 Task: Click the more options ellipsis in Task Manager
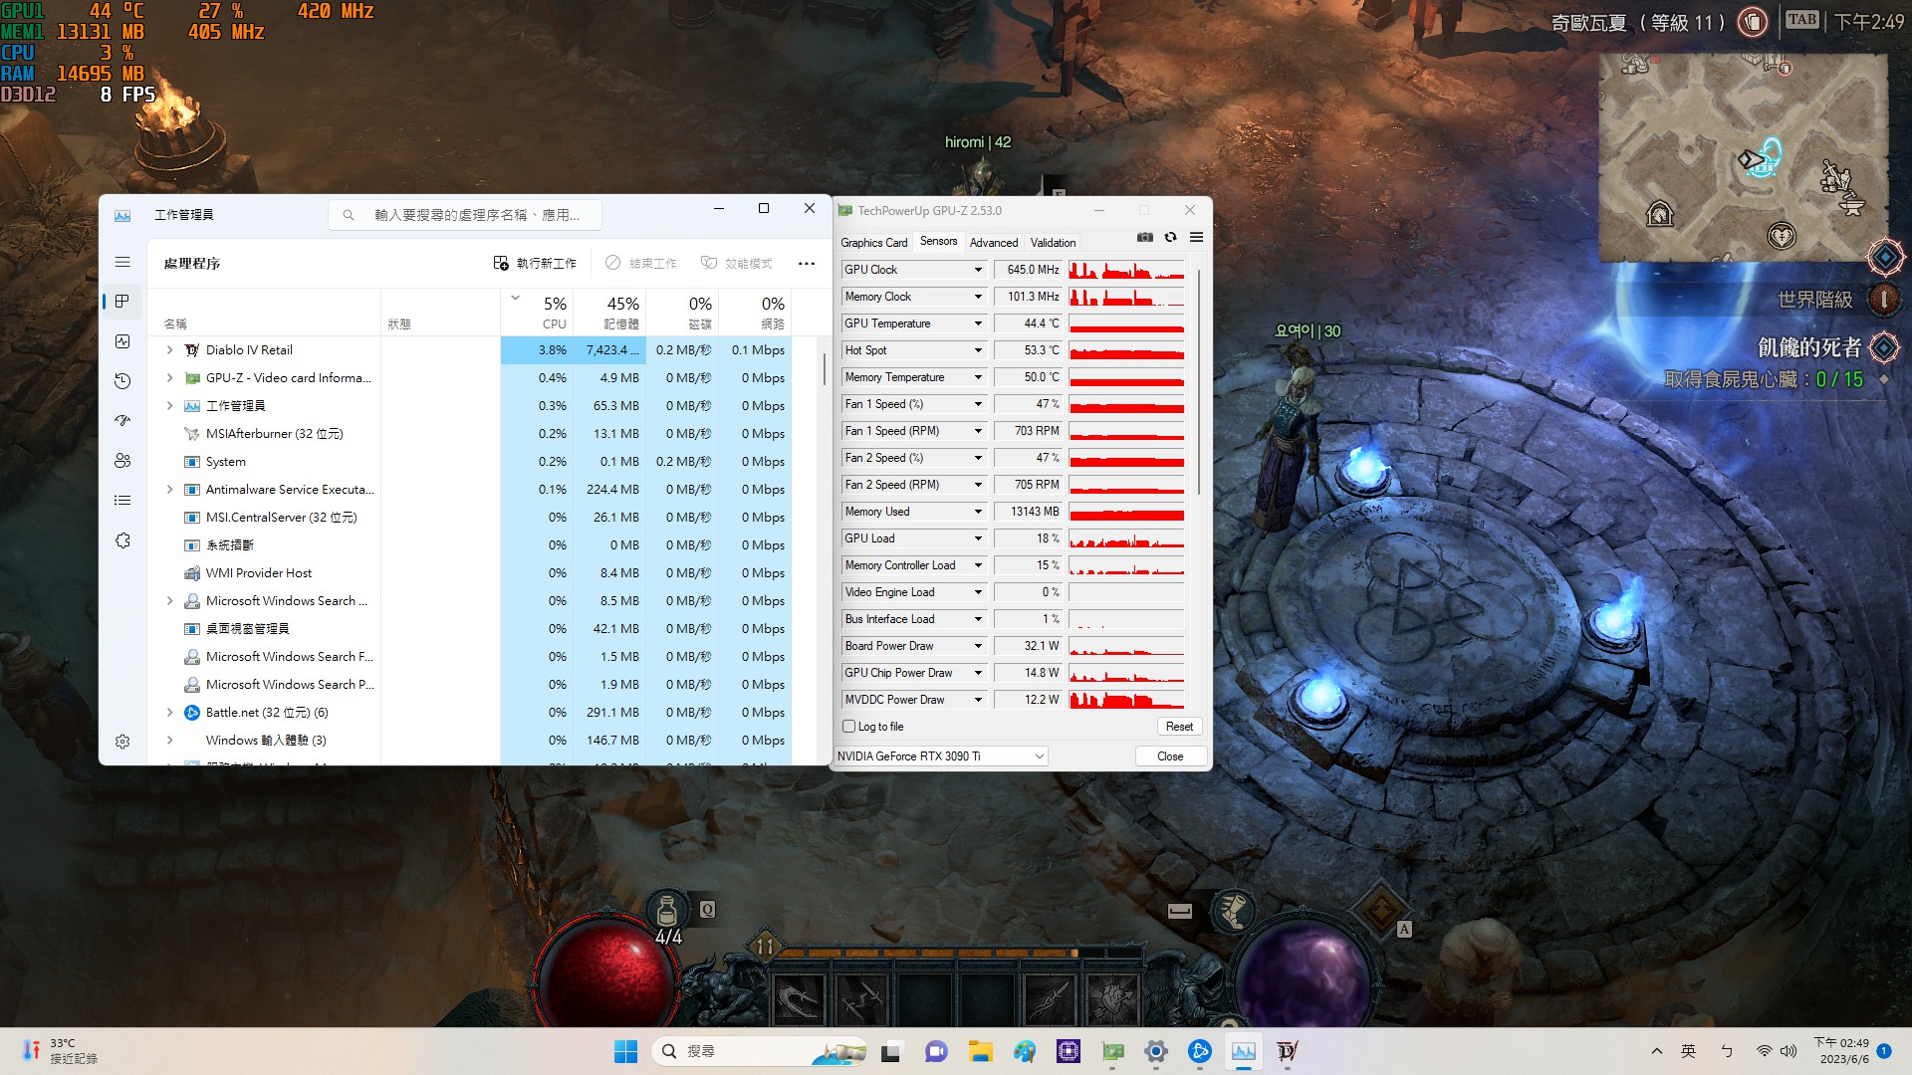coord(807,263)
